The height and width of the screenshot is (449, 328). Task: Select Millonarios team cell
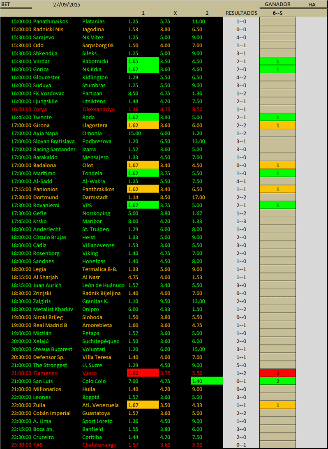click(47, 389)
